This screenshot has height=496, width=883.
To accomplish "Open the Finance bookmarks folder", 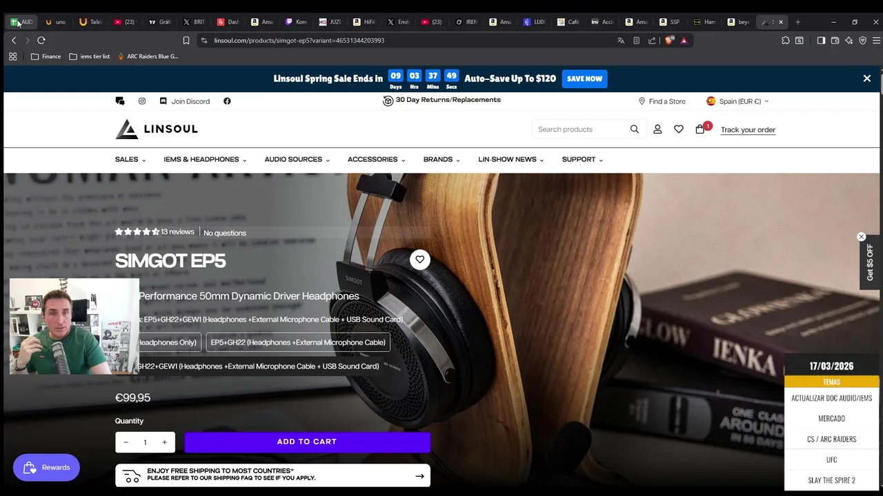I will pyautogui.click(x=46, y=56).
